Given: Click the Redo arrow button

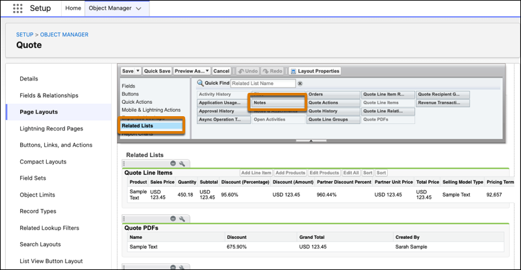Looking at the screenshot, I should [x=272, y=71].
